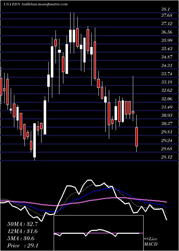Click the price label 32.62
This screenshot has height=251, width=179.
tap(167, 90)
